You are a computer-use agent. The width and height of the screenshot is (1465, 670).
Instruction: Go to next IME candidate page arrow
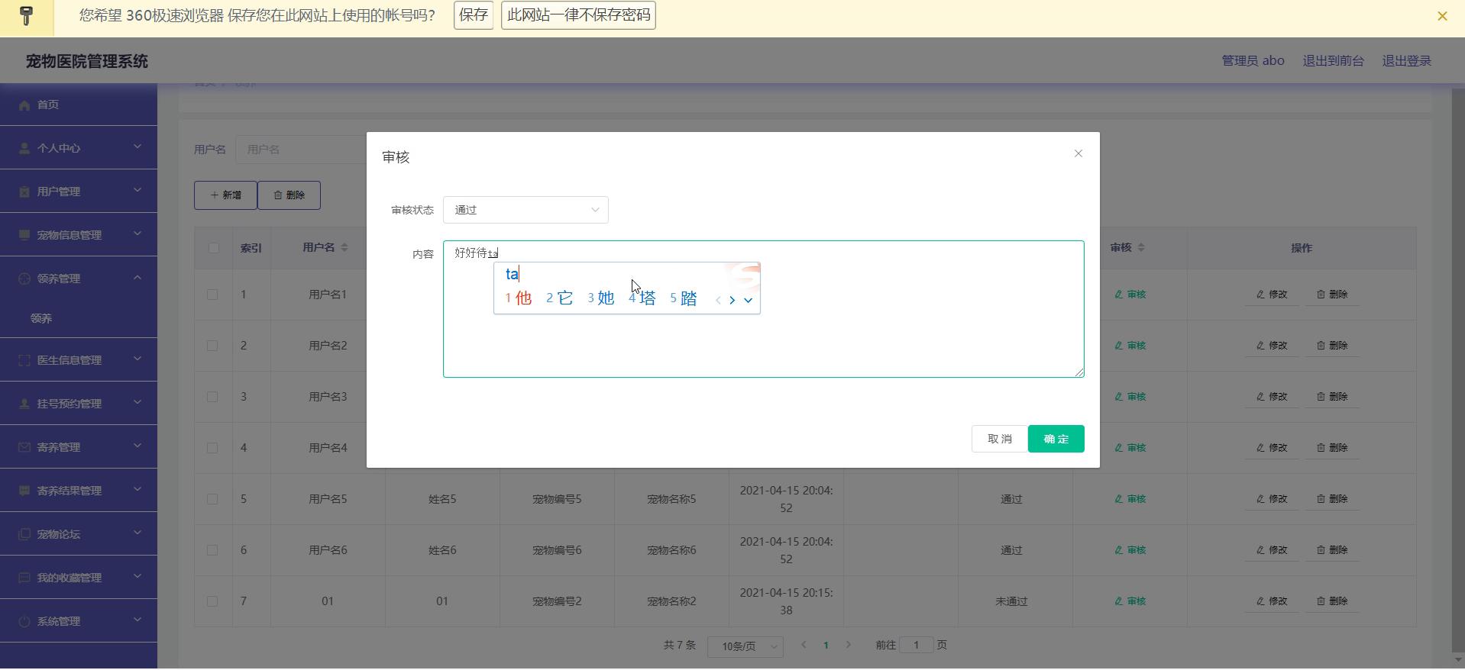click(732, 300)
